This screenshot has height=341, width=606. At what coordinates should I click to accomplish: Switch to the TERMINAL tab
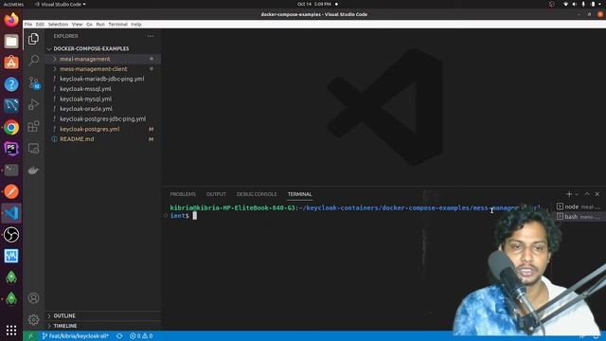[x=299, y=194]
